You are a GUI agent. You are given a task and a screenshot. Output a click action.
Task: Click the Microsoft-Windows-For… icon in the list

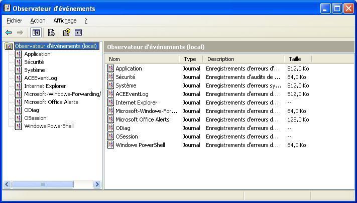click(110, 111)
